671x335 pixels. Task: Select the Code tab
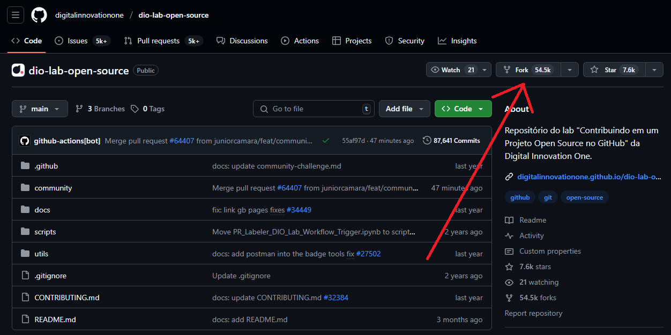[26, 41]
